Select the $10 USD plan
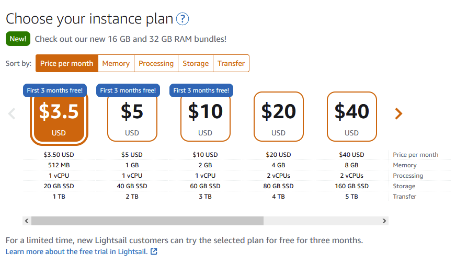The width and height of the screenshot is (456, 264). coord(206,117)
